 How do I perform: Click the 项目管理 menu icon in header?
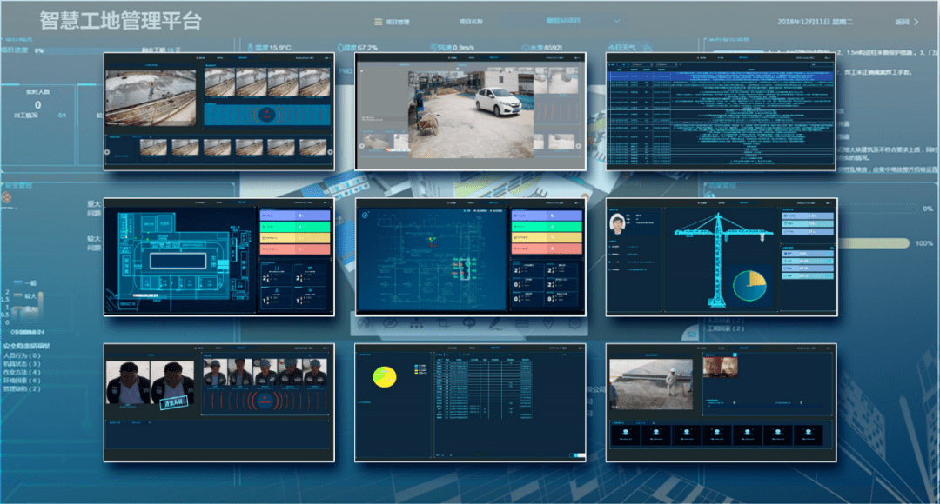pyautogui.click(x=376, y=22)
